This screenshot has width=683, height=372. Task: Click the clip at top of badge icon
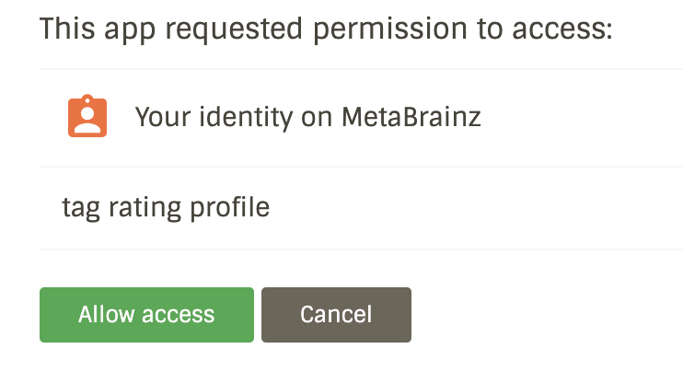87,99
